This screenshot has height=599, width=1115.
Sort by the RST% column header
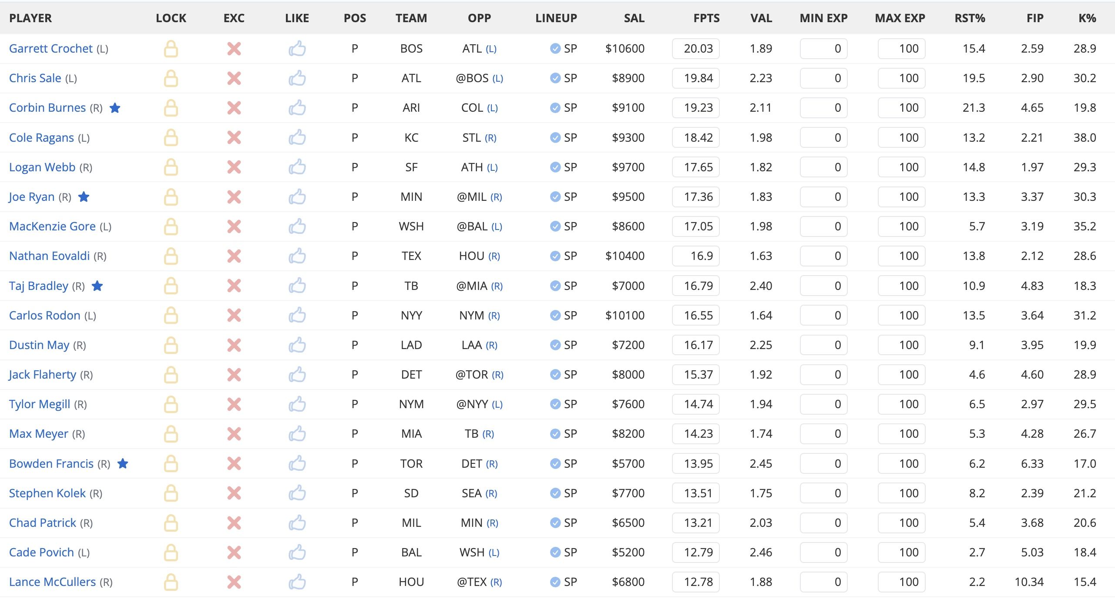(970, 18)
